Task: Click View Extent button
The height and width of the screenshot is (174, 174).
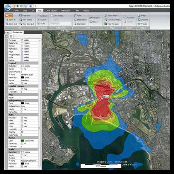Action: (26, 20)
